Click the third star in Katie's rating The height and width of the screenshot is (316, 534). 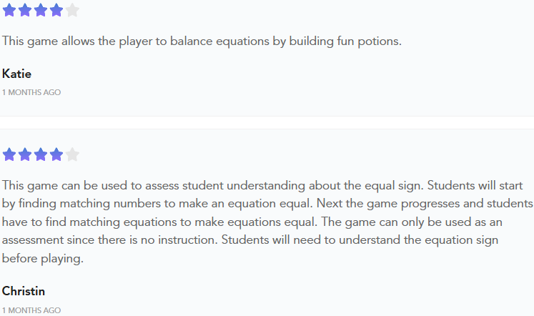pos(41,10)
